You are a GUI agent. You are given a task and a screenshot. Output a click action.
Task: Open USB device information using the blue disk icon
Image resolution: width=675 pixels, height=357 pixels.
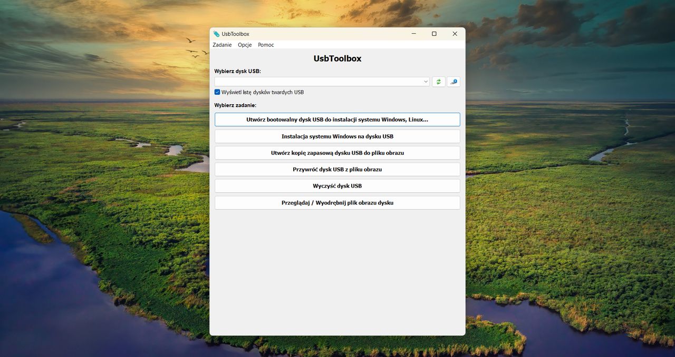(454, 82)
